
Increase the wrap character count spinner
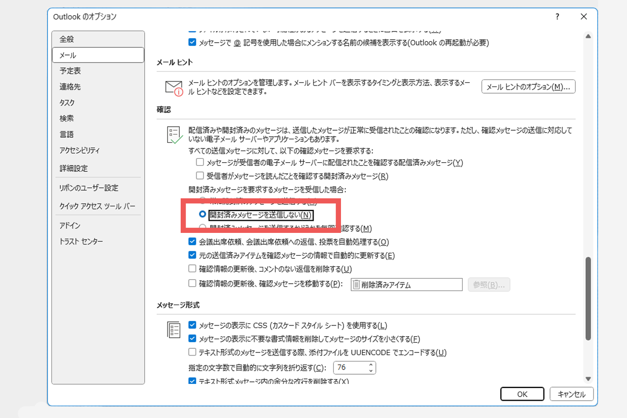coord(371,365)
